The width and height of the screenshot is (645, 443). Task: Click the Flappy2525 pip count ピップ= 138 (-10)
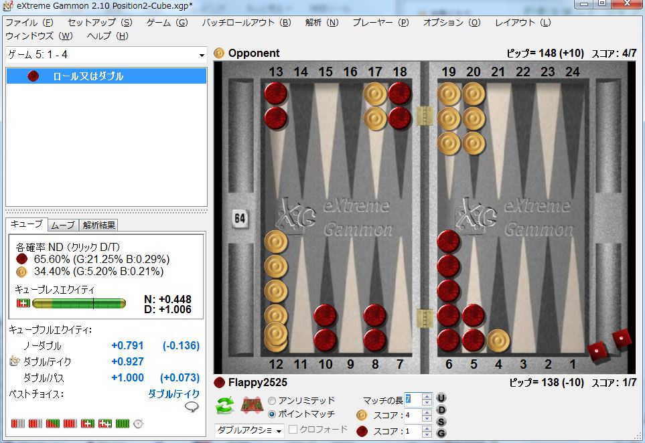547,383
